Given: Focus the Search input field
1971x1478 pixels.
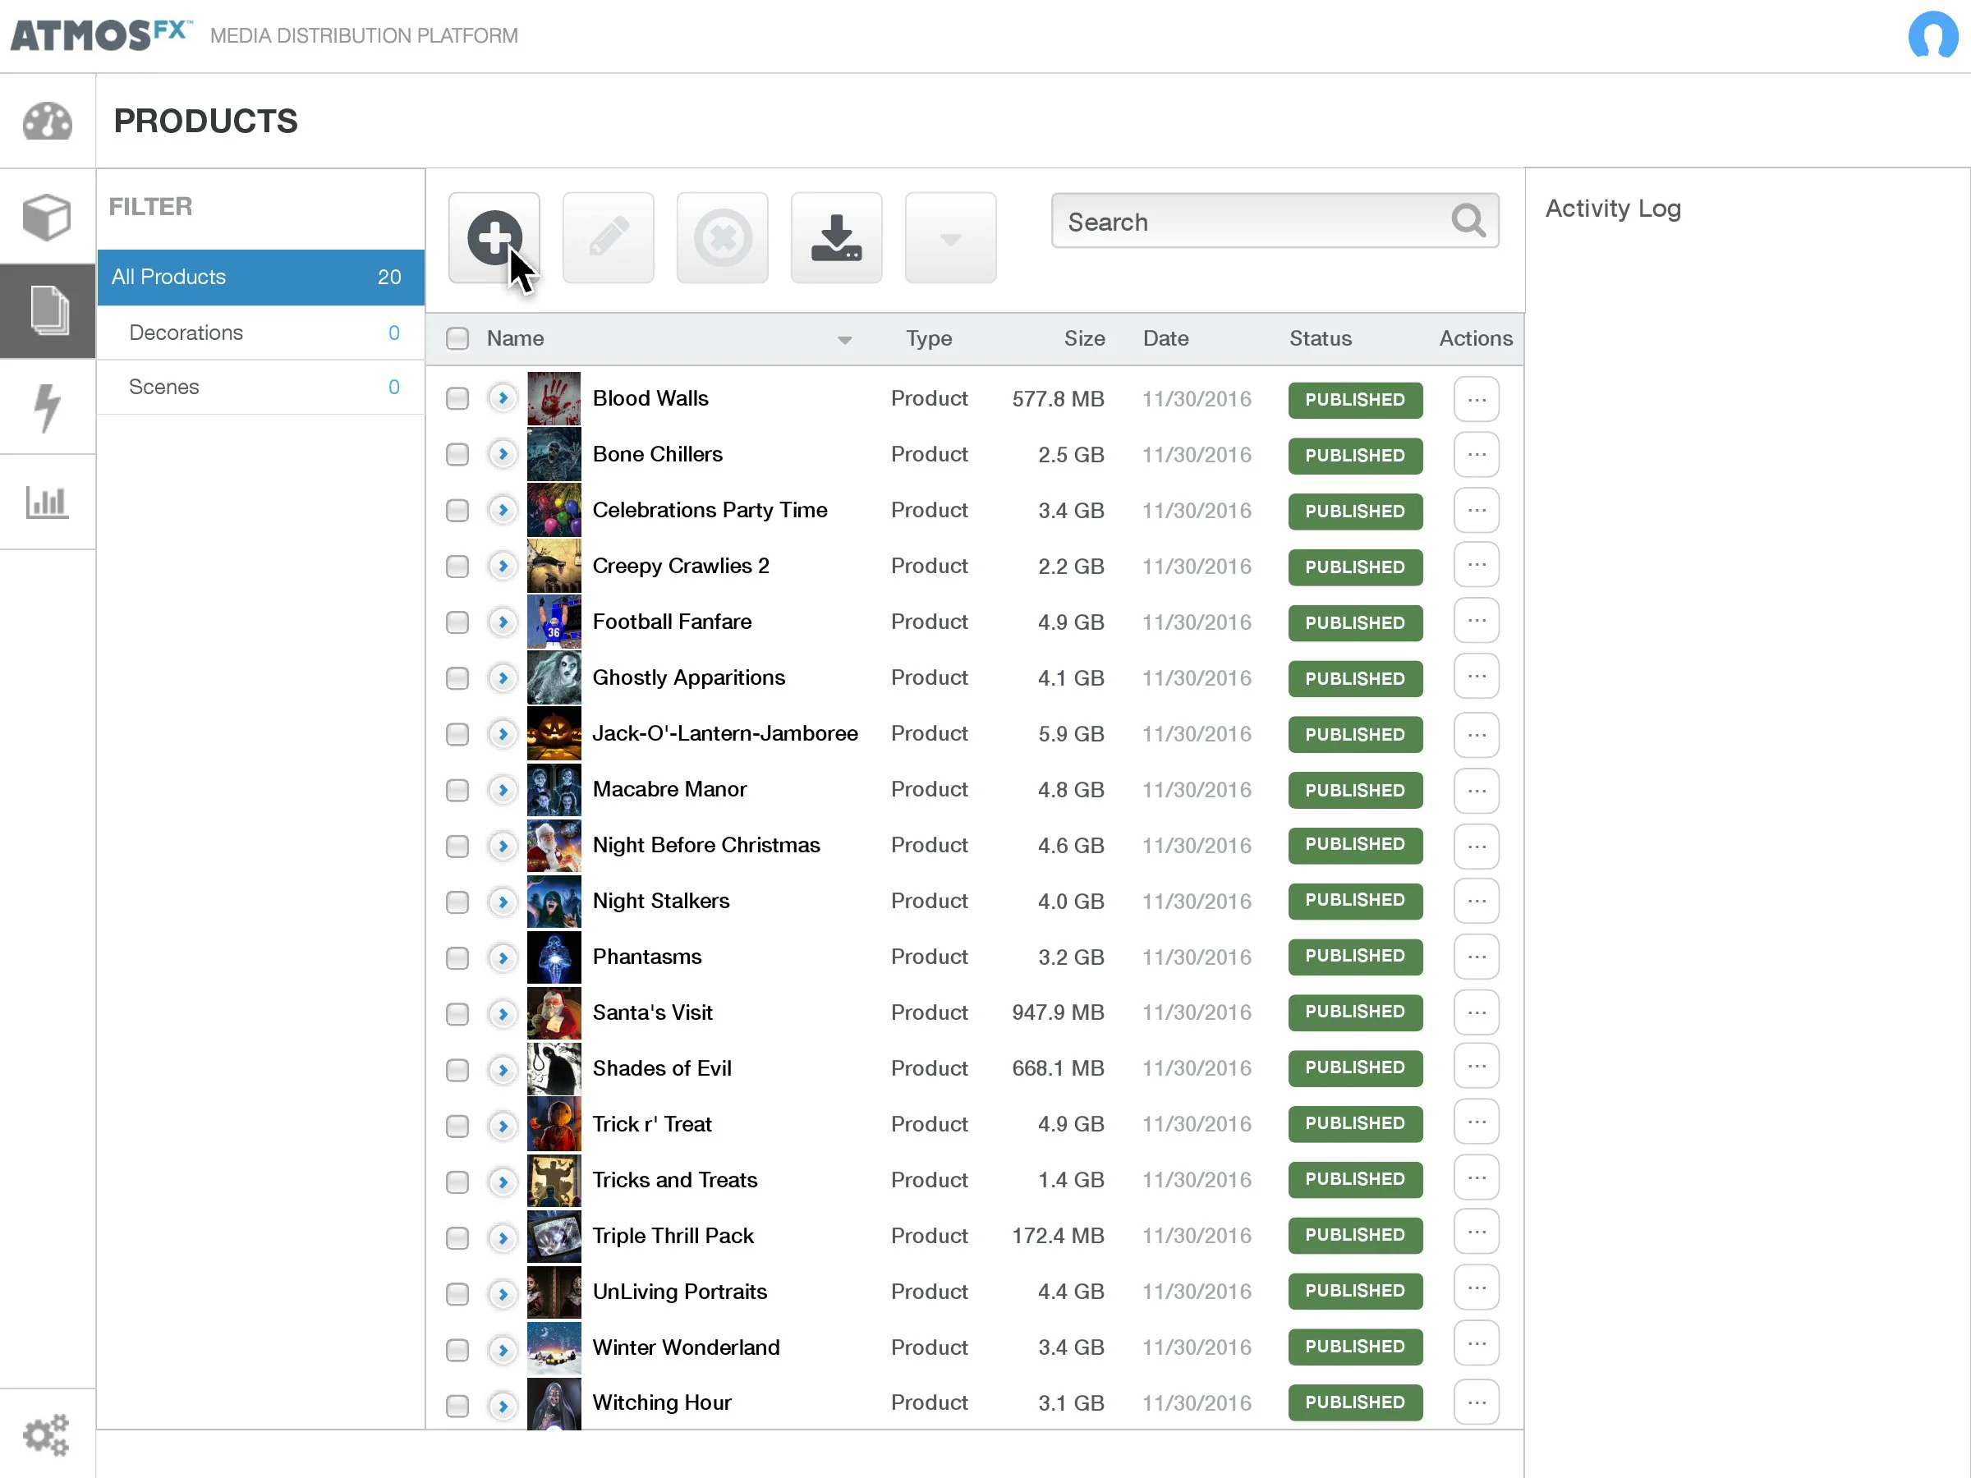Looking at the screenshot, I should (x=1275, y=221).
